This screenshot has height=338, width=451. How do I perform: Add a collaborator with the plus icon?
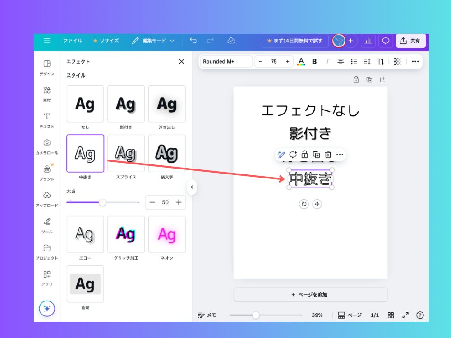pyautogui.click(x=350, y=41)
